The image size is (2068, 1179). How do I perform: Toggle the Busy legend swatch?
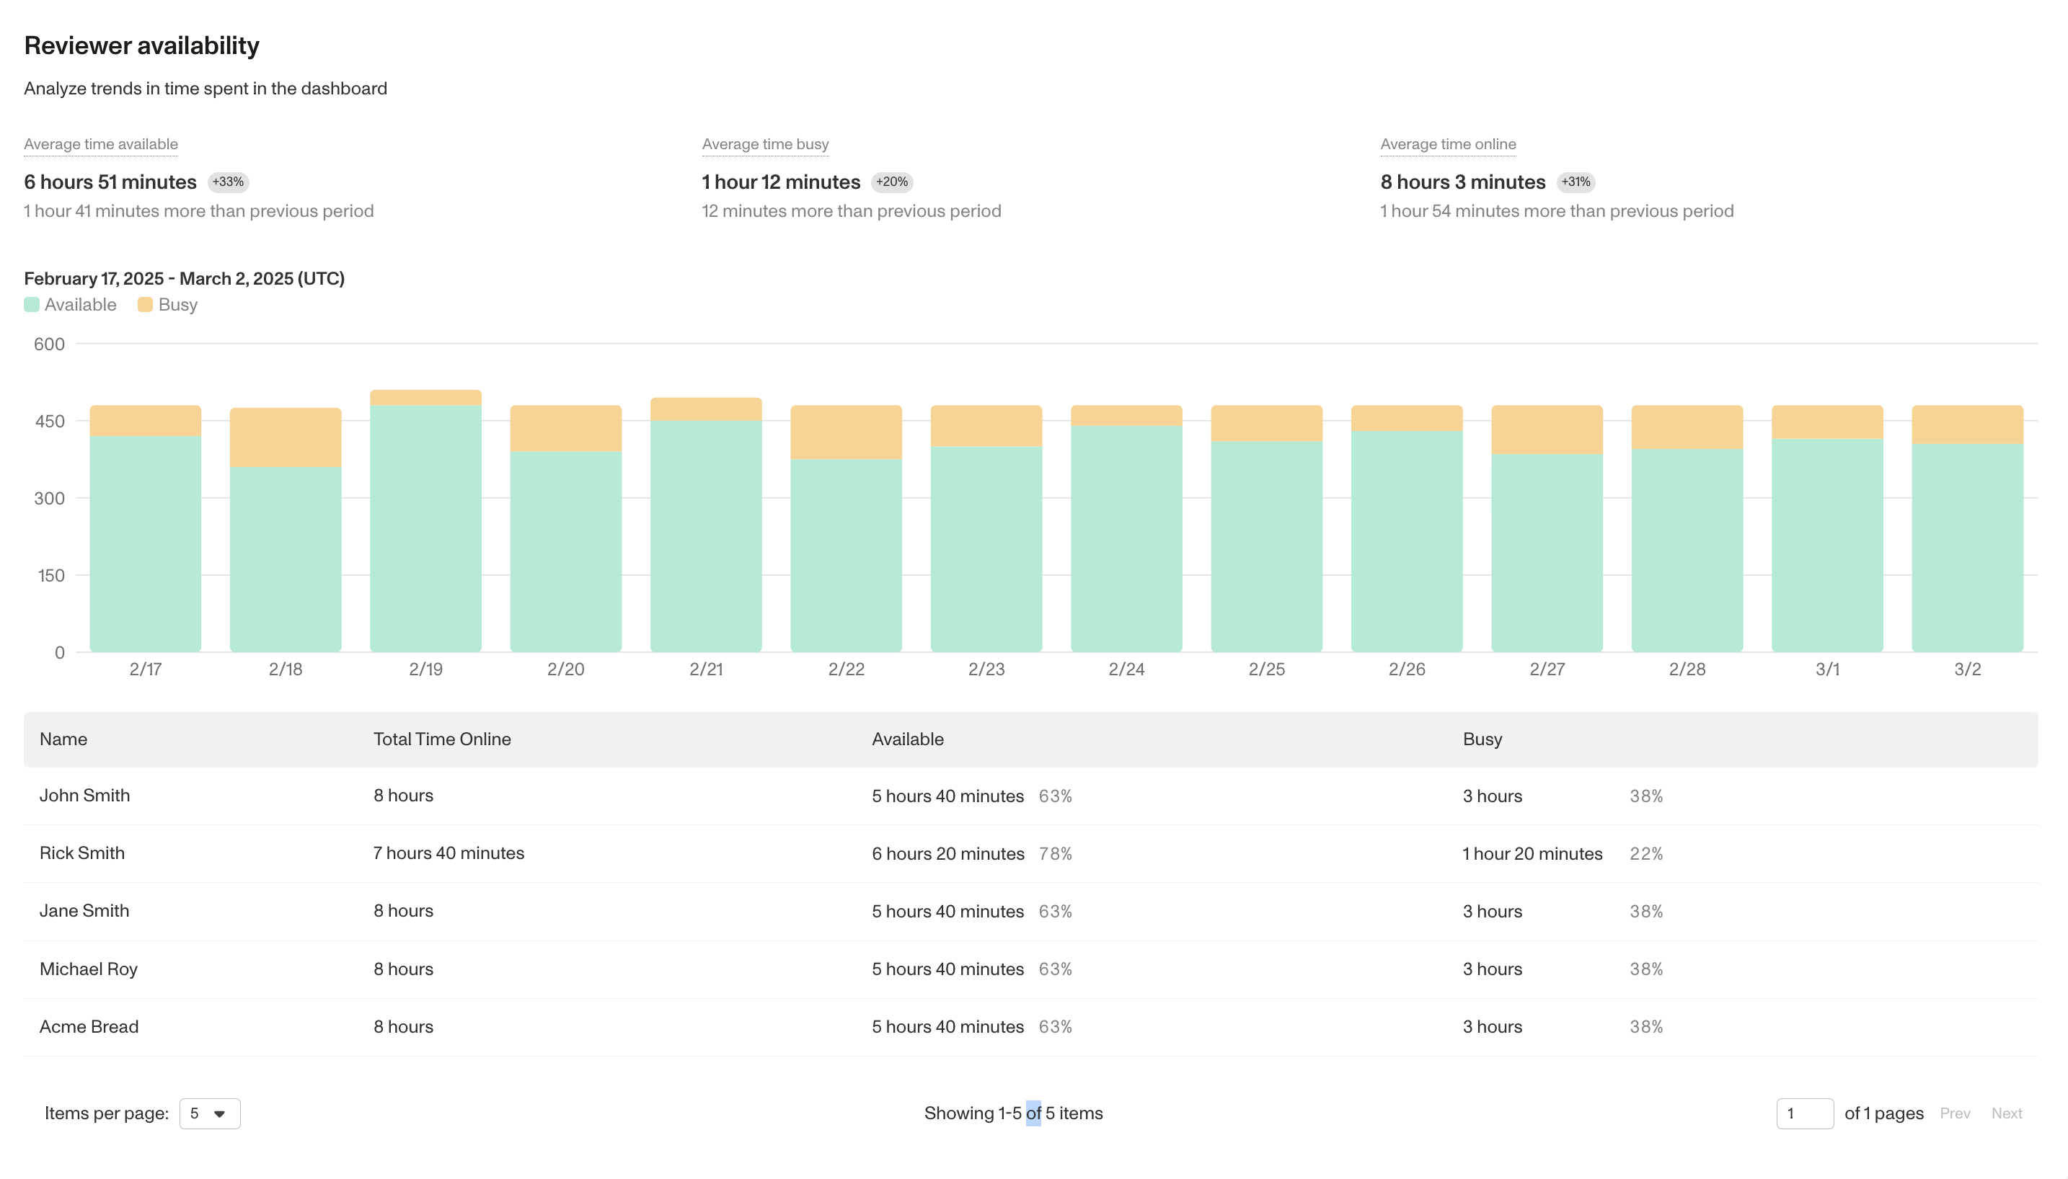click(x=145, y=304)
